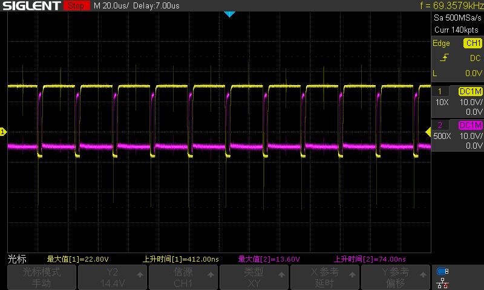The image size is (484, 290).
Task: Click the red Stop acquisition status indicator
Action: coord(75,6)
